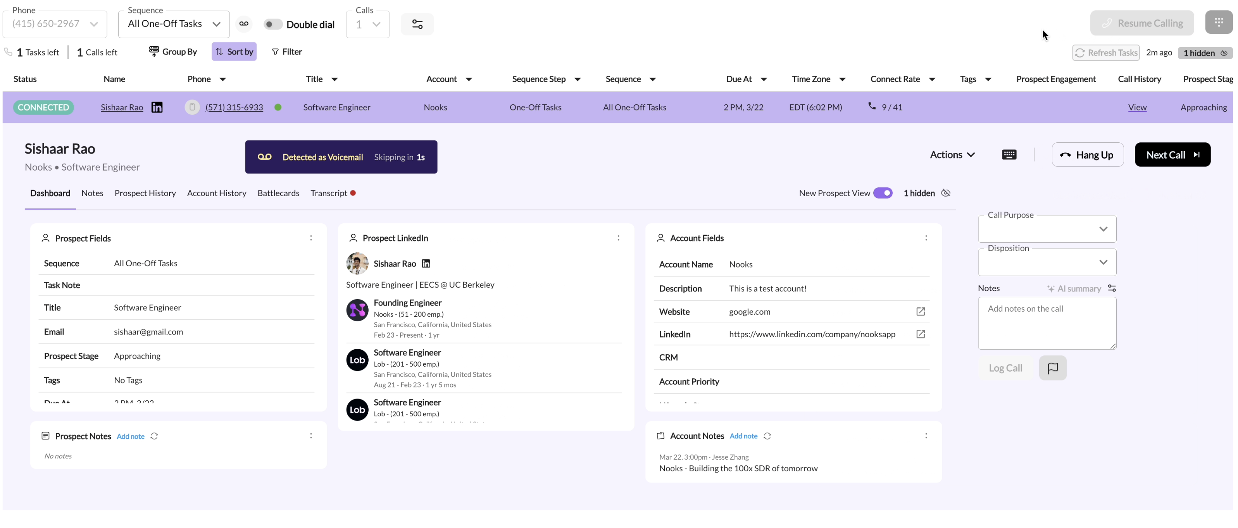
Task: Open the Phone number dropdown
Action: 55,24
